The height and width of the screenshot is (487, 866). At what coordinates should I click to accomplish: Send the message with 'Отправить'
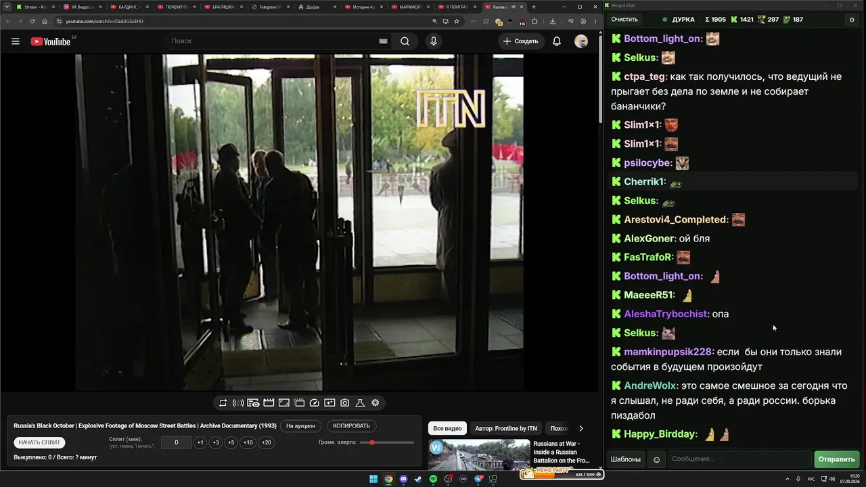(x=837, y=459)
